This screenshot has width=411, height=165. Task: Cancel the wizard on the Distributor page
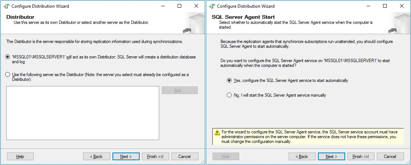coord(185,157)
